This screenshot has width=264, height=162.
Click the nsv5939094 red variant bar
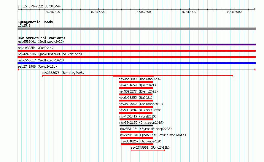click(136, 113)
